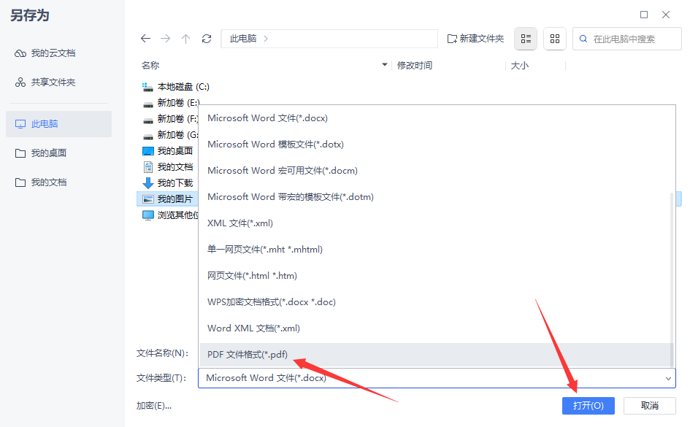The height and width of the screenshot is (427, 690).
Task: Select 我的桌面 in the file list
Action: pos(175,151)
